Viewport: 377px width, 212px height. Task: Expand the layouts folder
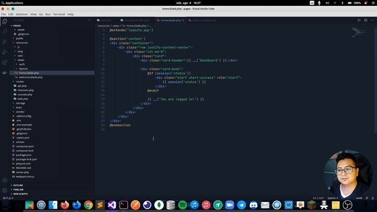tap(24, 69)
